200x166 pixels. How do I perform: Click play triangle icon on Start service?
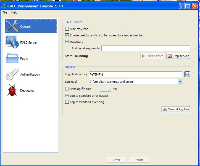pos(143,56)
